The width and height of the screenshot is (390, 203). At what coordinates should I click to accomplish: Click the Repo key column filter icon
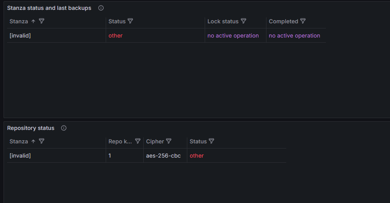(138, 141)
